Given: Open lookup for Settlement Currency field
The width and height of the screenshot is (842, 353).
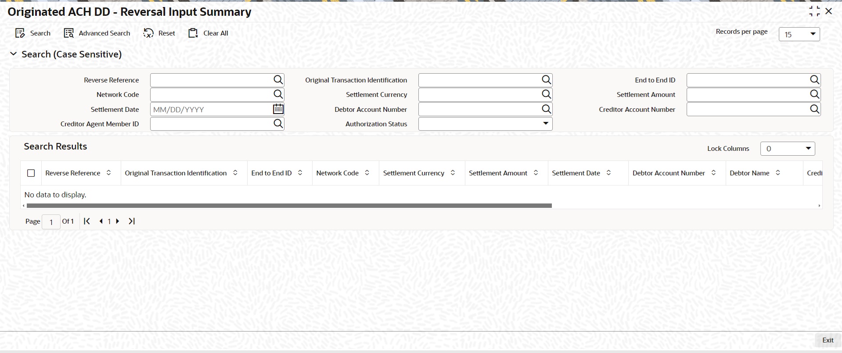Looking at the screenshot, I should [546, 94].
